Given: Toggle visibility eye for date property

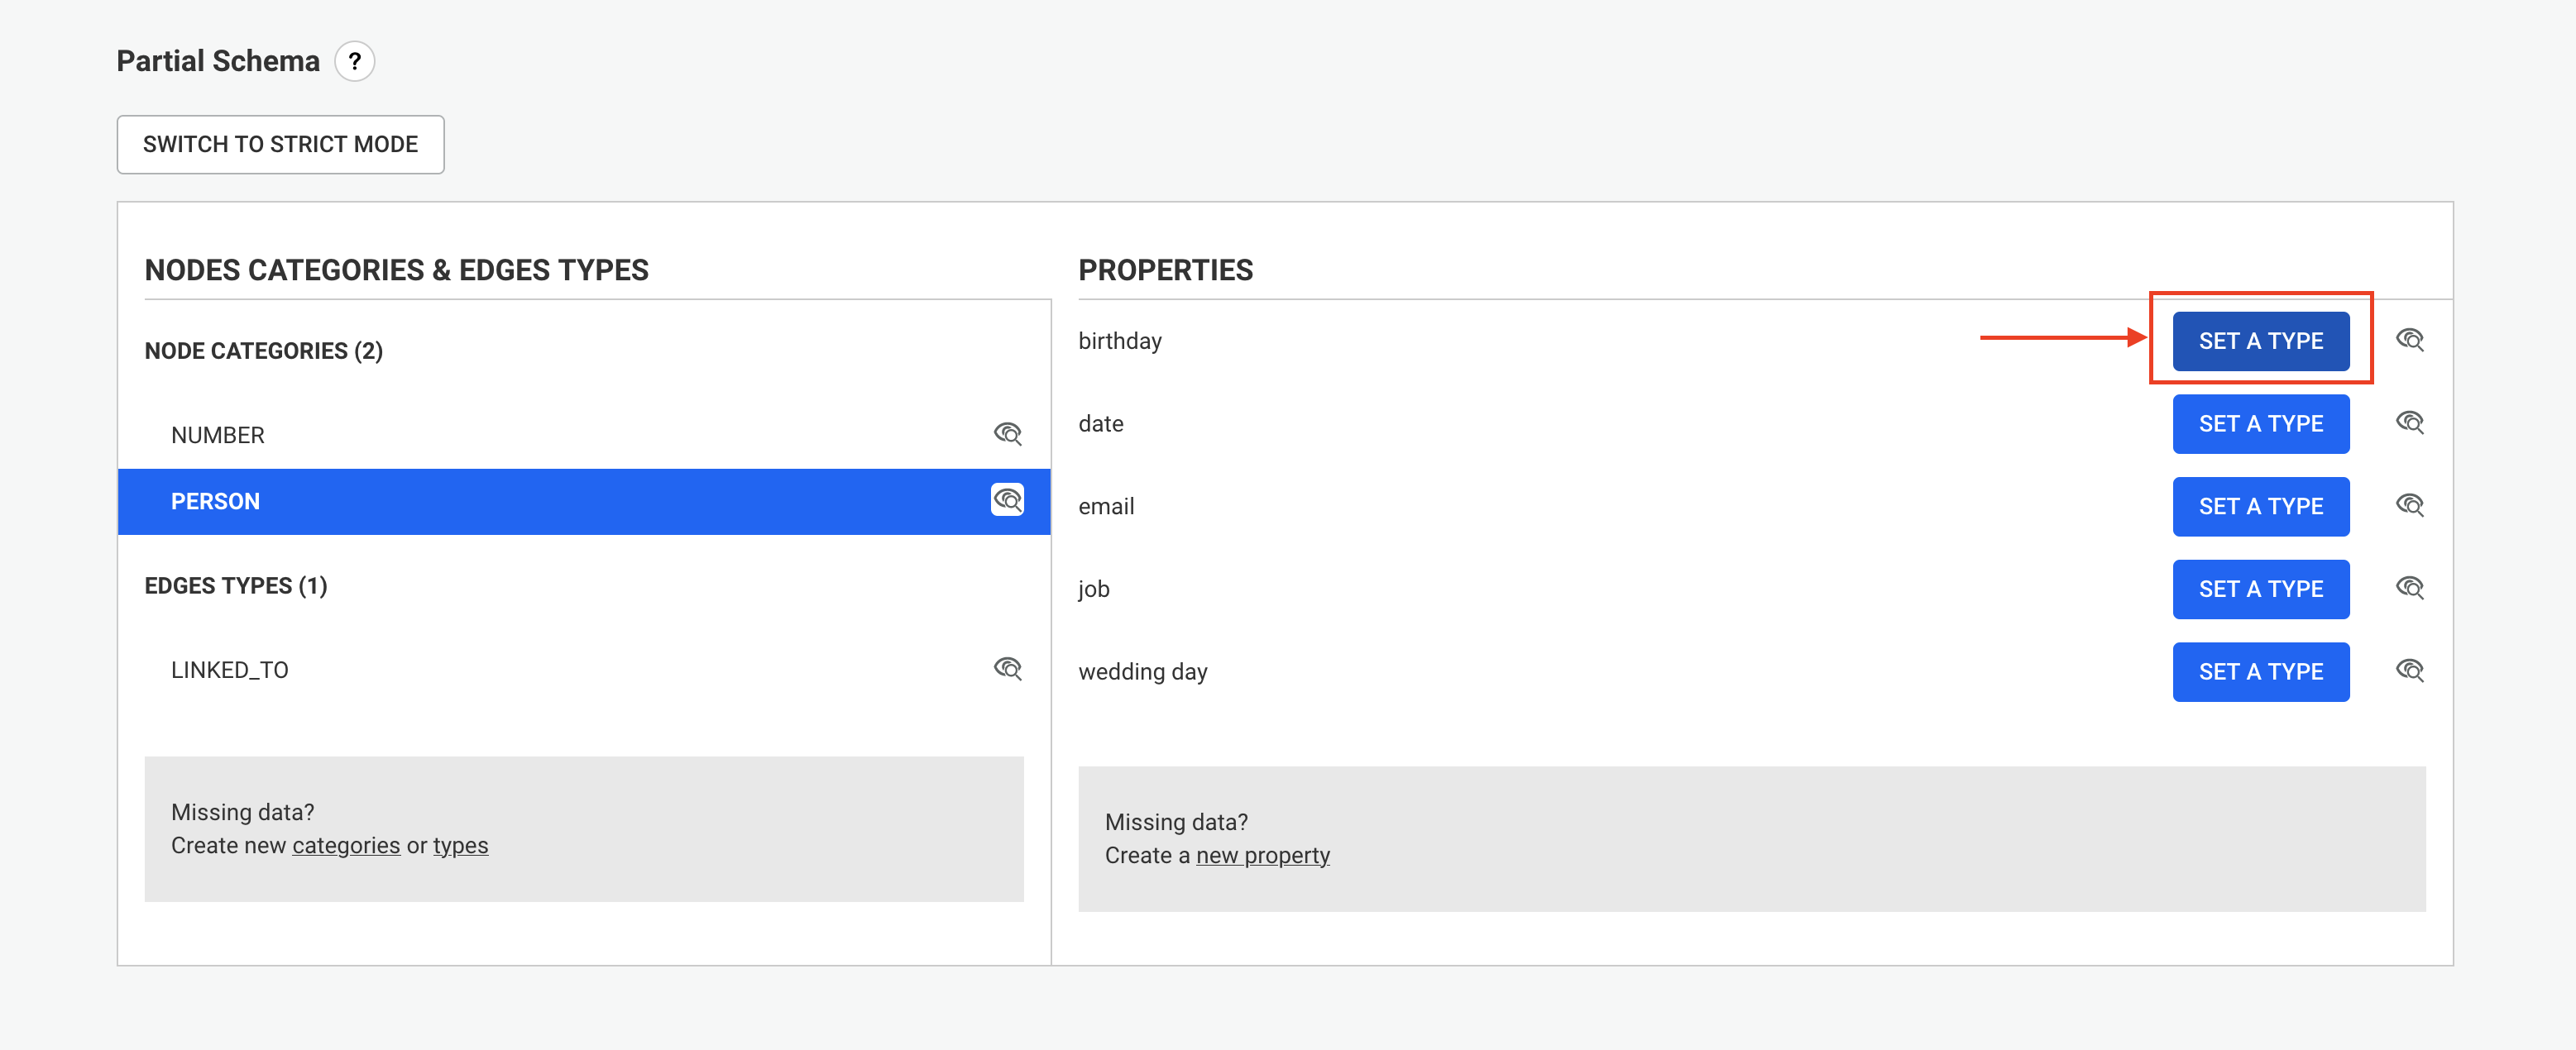Looking at the screenshot, I should [x=2410, y=422].
